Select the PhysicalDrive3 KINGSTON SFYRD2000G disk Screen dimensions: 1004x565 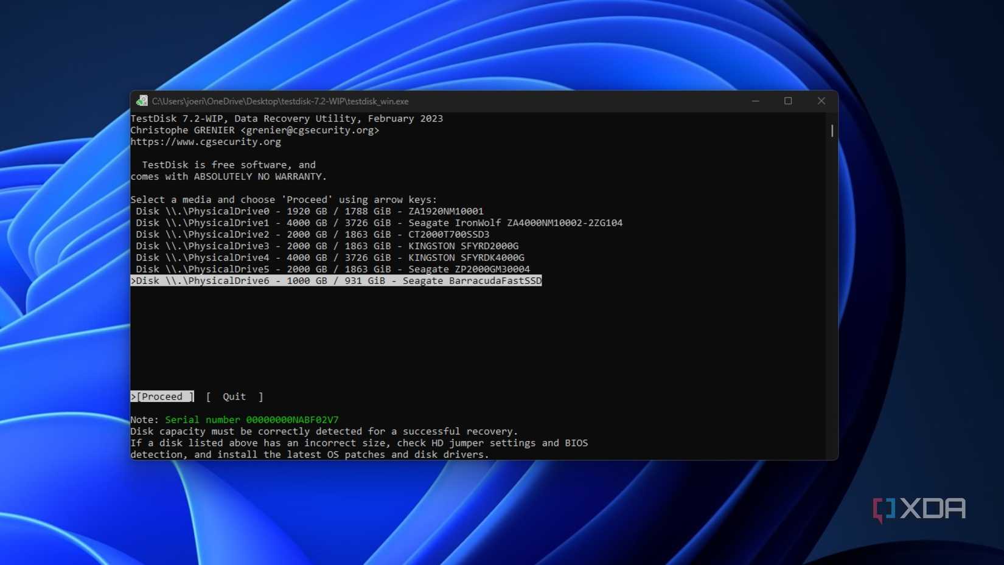[x=327, y=246]
